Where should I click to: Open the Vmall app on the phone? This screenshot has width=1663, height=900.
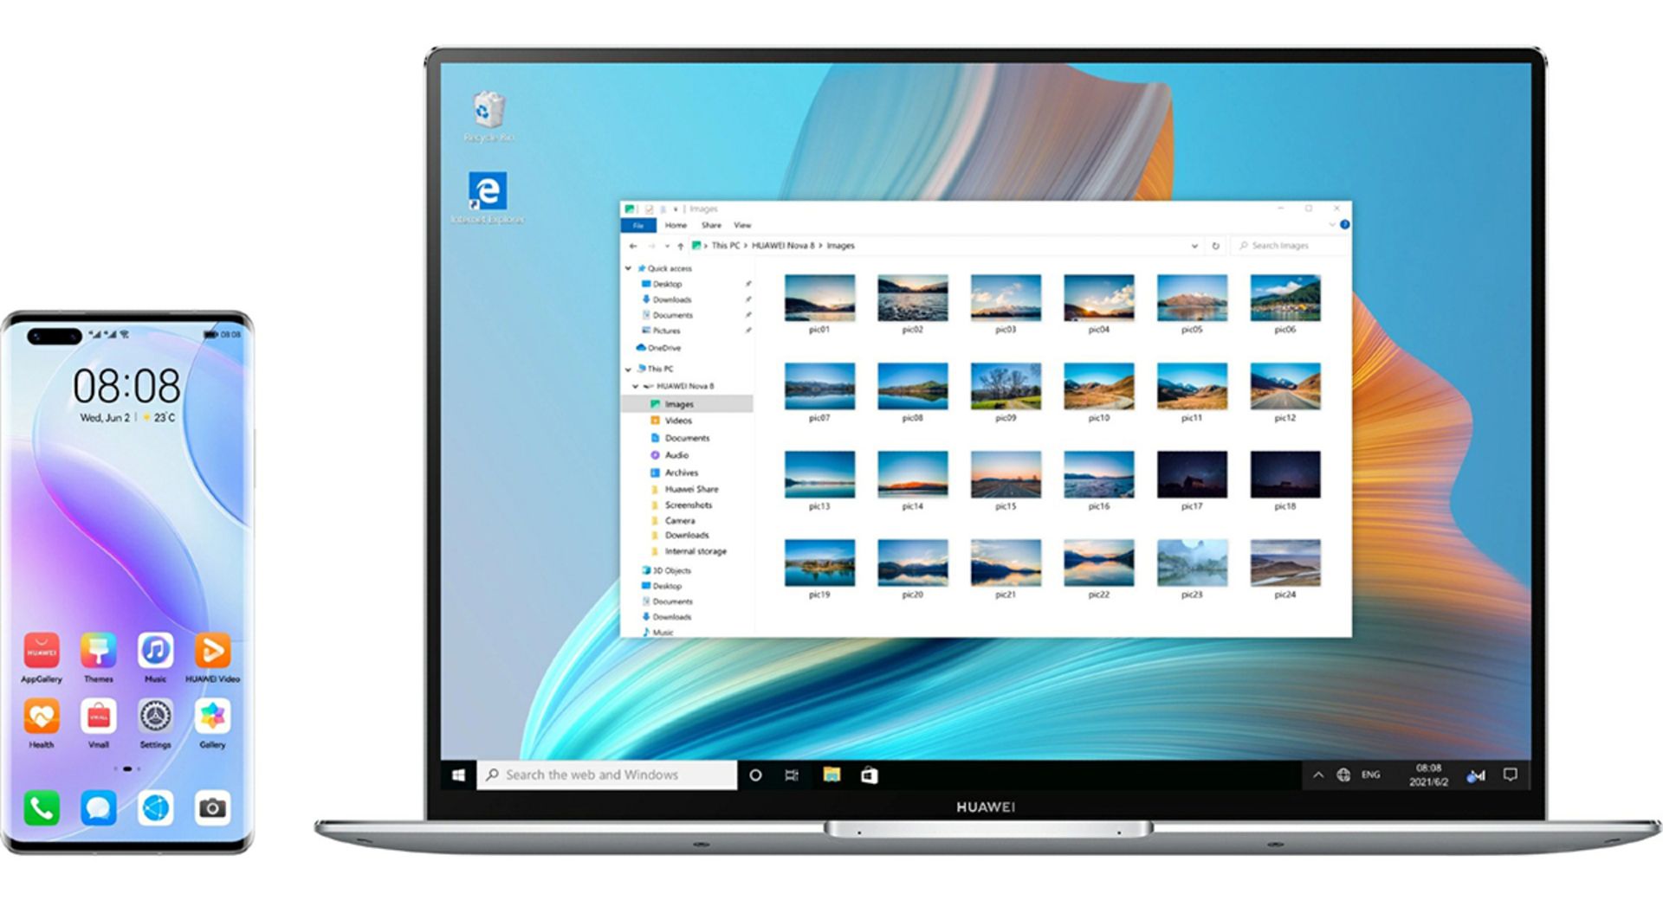[x=99, y=723]
